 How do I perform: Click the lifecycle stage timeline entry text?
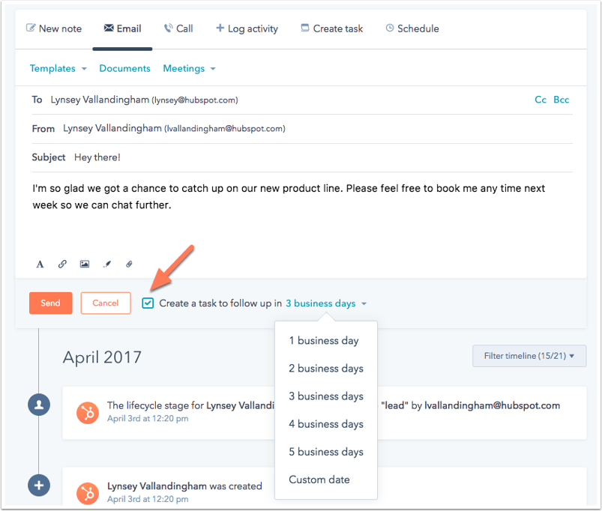(334, 405)
